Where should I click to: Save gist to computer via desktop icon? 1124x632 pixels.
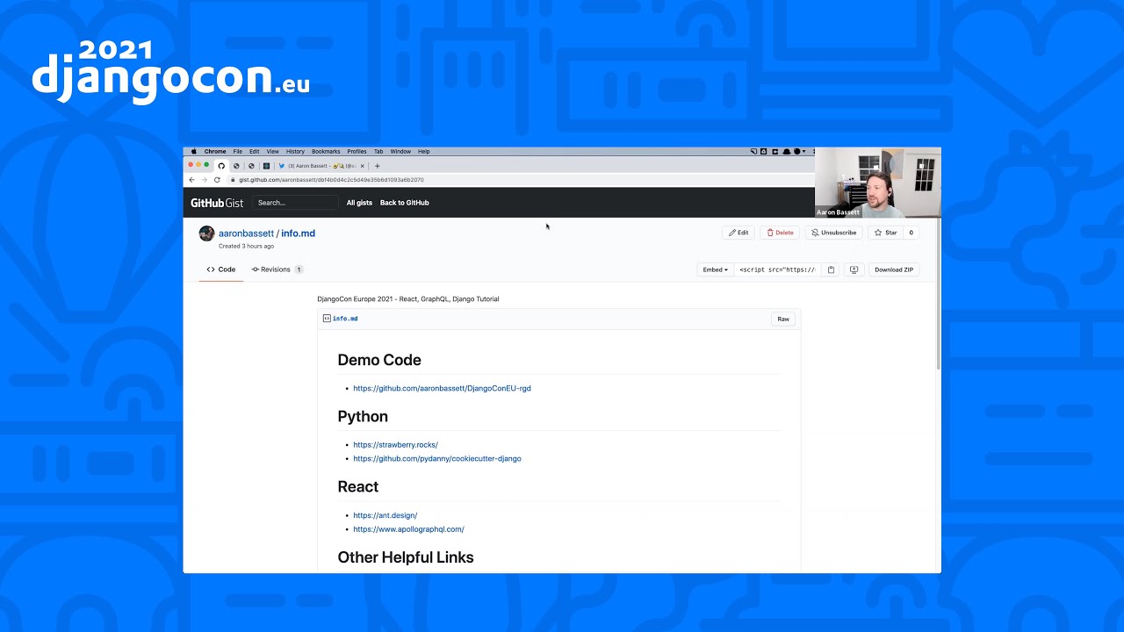pos(854,269)
